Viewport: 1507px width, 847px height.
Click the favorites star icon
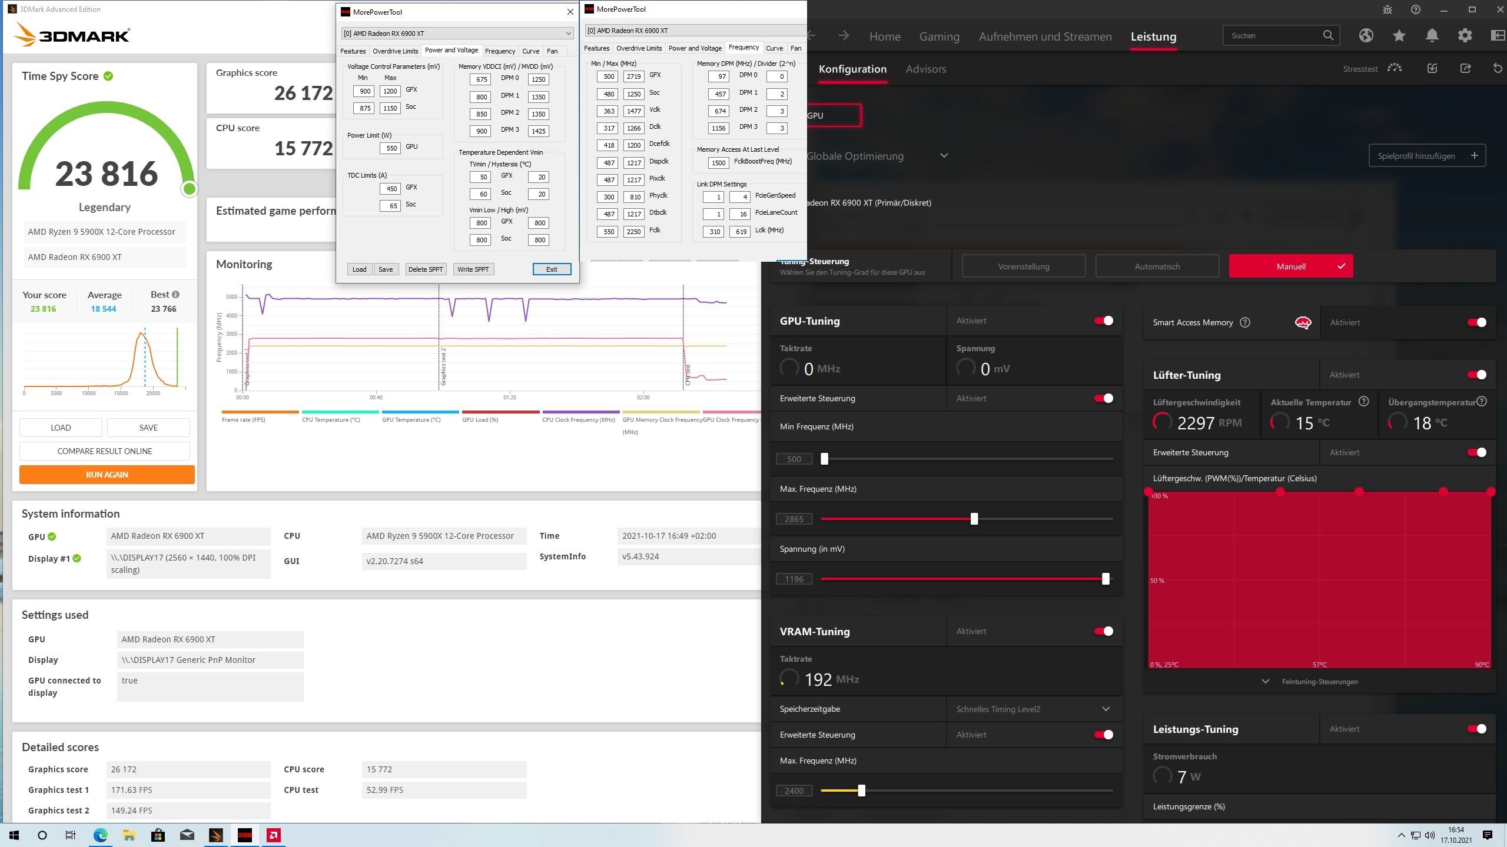1399,35
